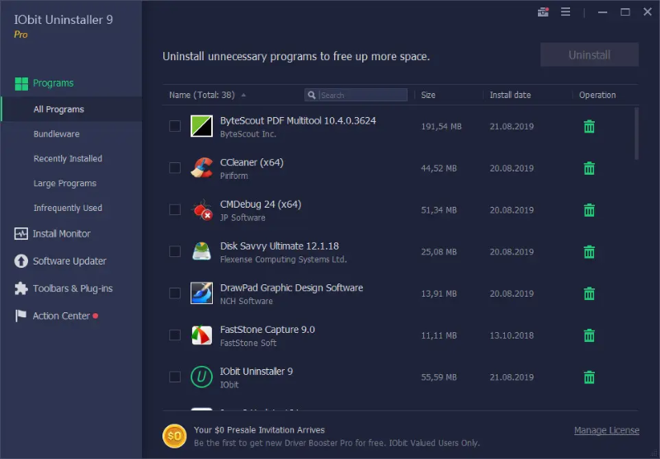Focus the Search programs field
The image size is (660, 459).
coord(361,96)
